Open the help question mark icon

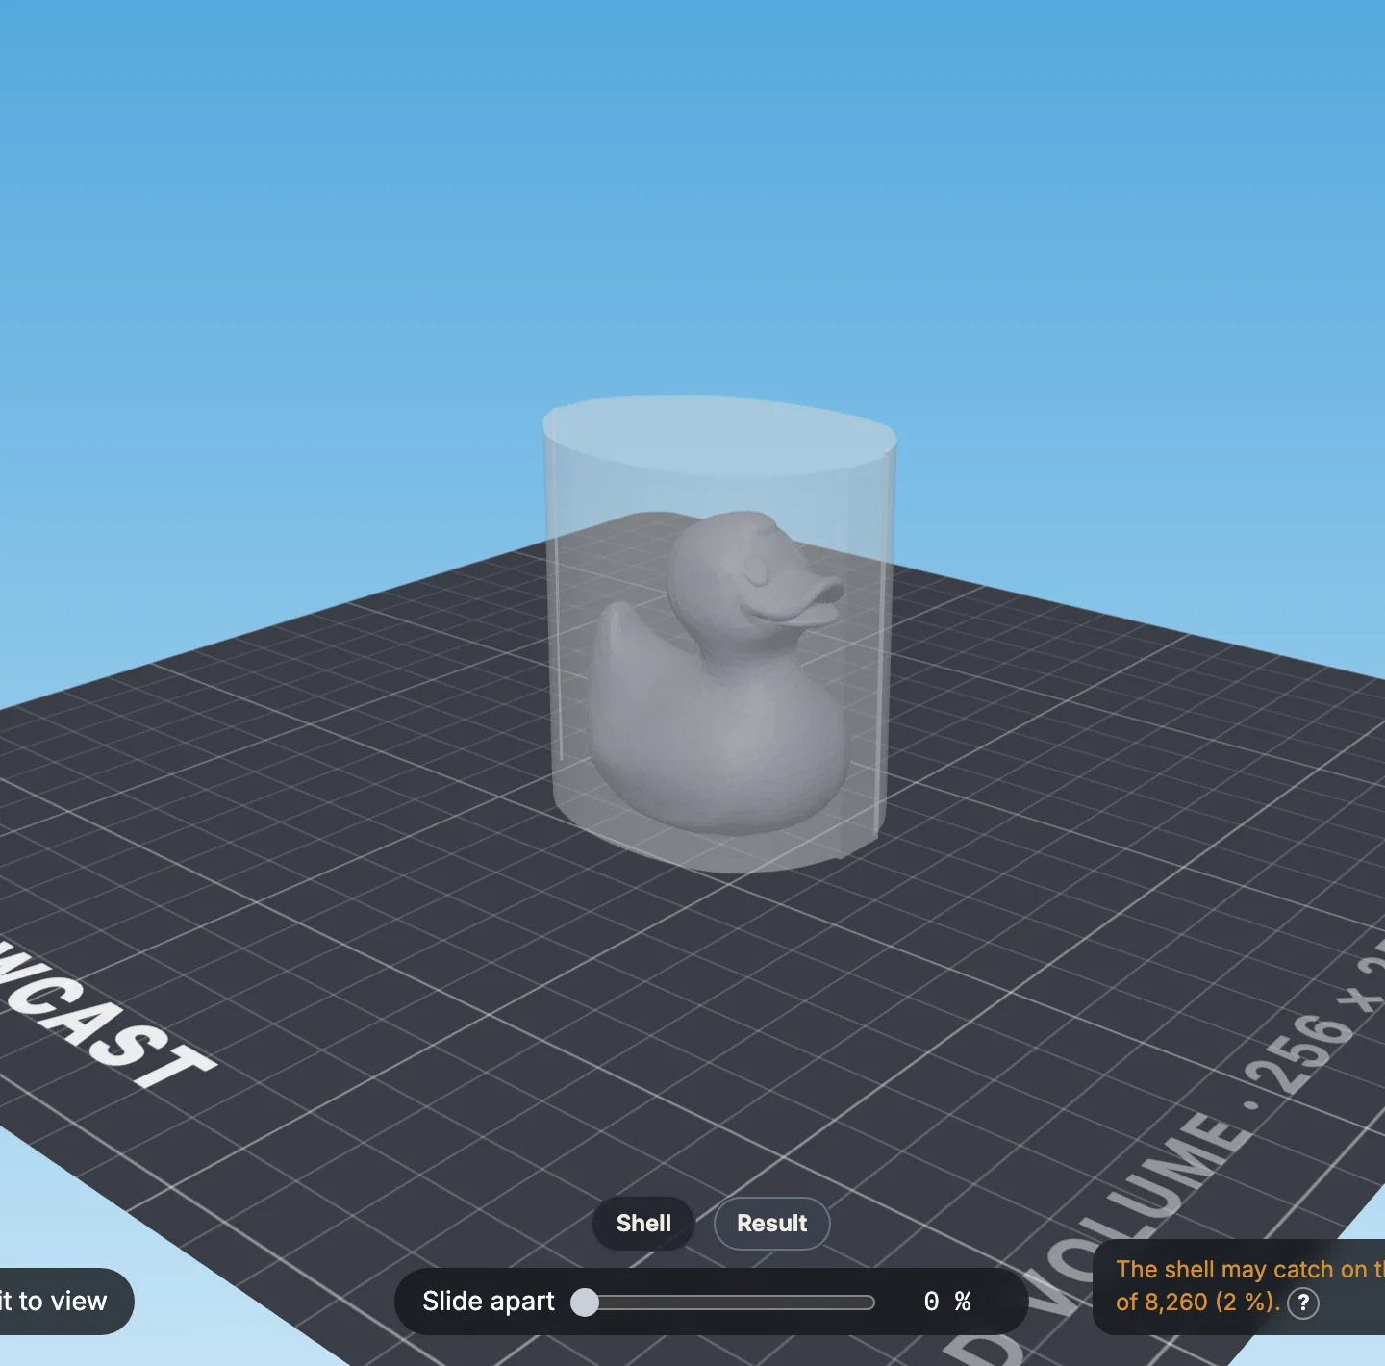tap(1303, 1303)
